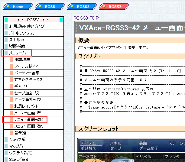Image resolution: width=185 pixels, height=162 pixels.
Task: Click 装備 in the menu screenshot
Action: [x=143, y=143]
